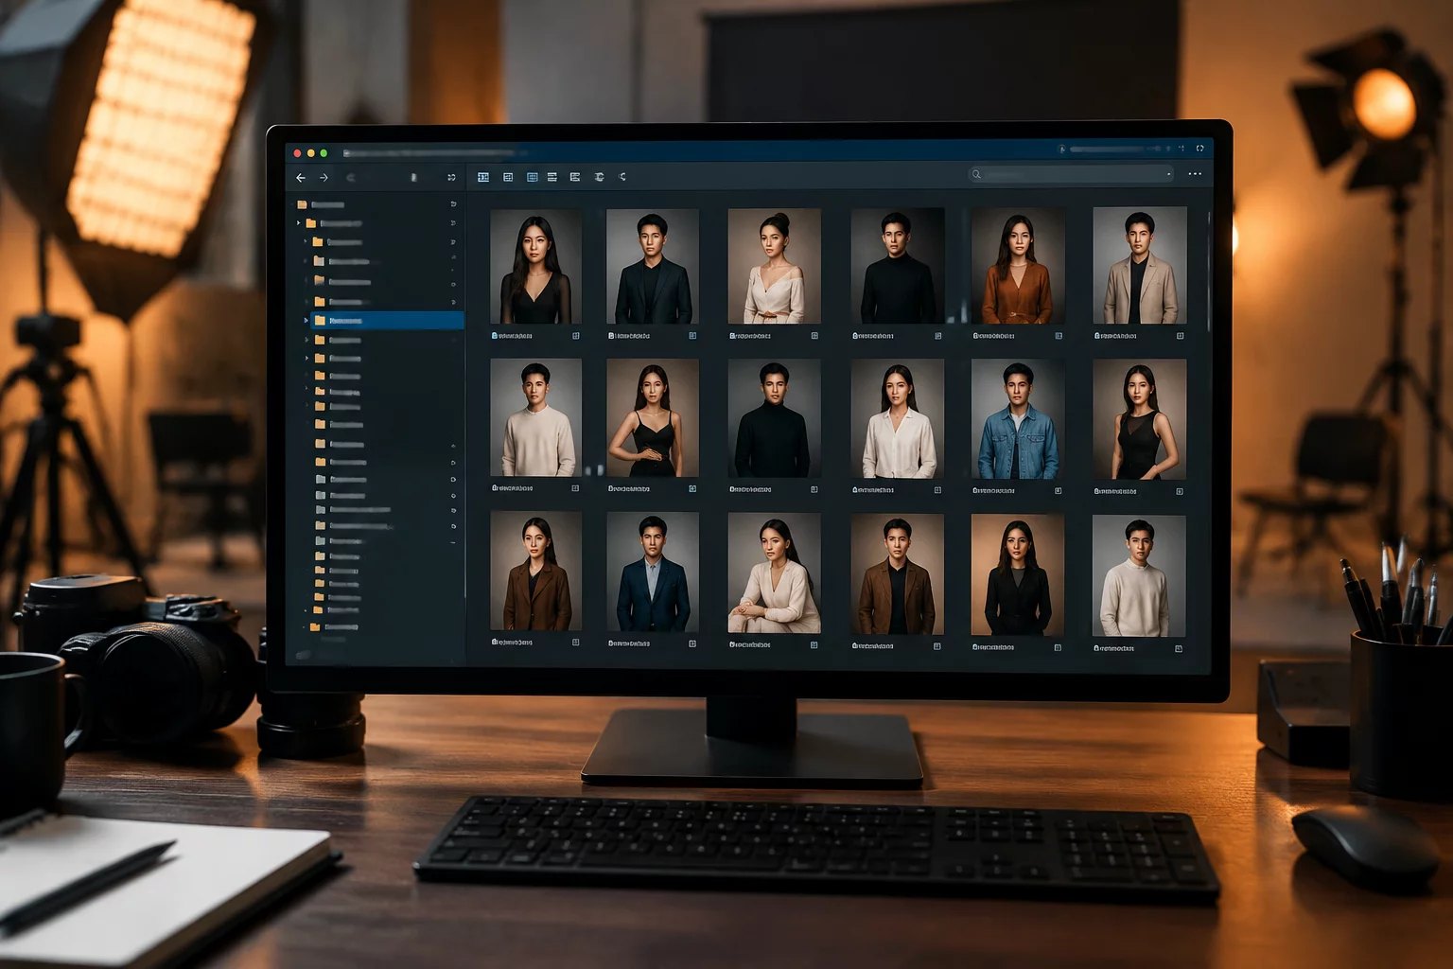Click the vertical scrollbar of the thumbnail grid
The image size is (1453, 969).
click(1209, 270)
